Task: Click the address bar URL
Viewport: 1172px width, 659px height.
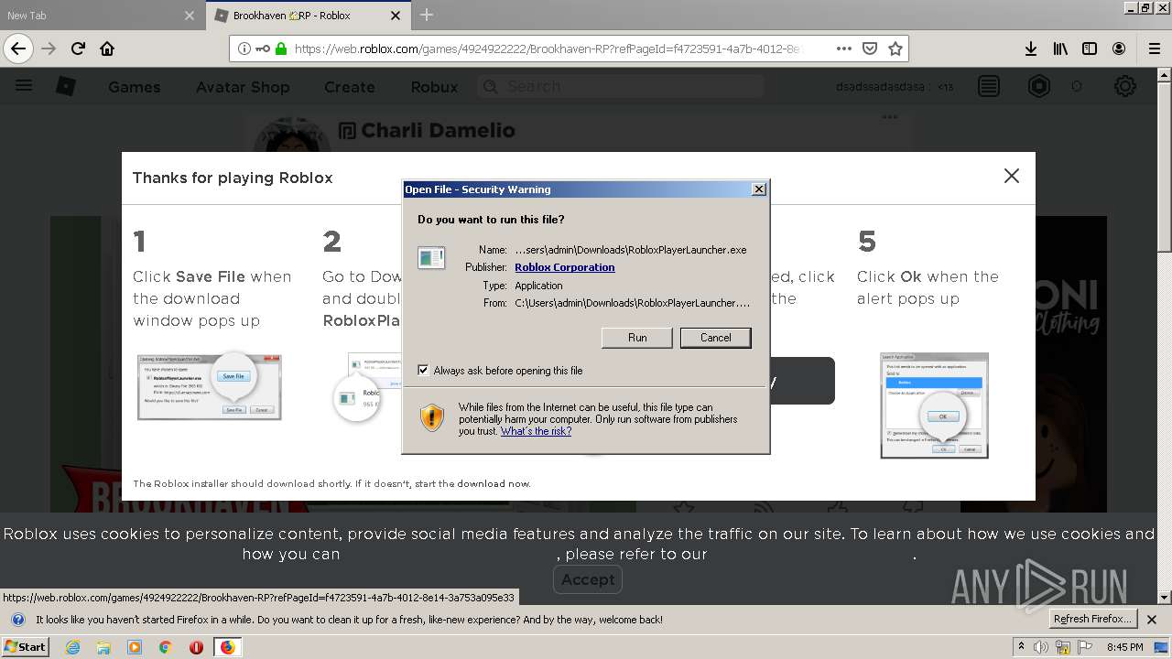Action: (x=548, y=49)
